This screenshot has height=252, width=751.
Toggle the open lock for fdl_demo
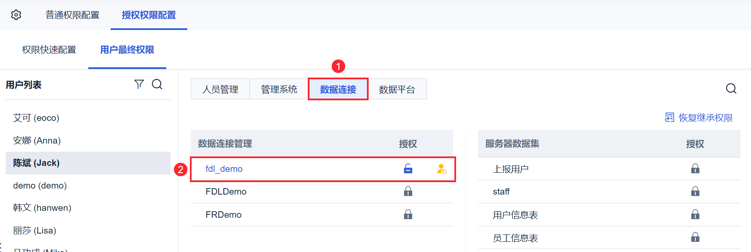[408, 169]
